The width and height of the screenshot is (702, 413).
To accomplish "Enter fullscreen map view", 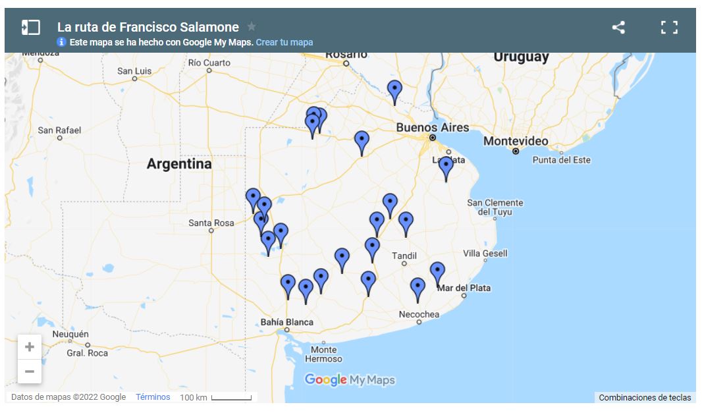I will pos(669,27).
